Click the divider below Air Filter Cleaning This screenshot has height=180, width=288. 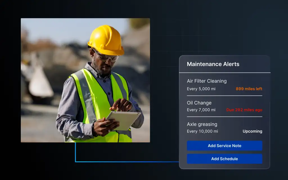[x=224, y=96]
